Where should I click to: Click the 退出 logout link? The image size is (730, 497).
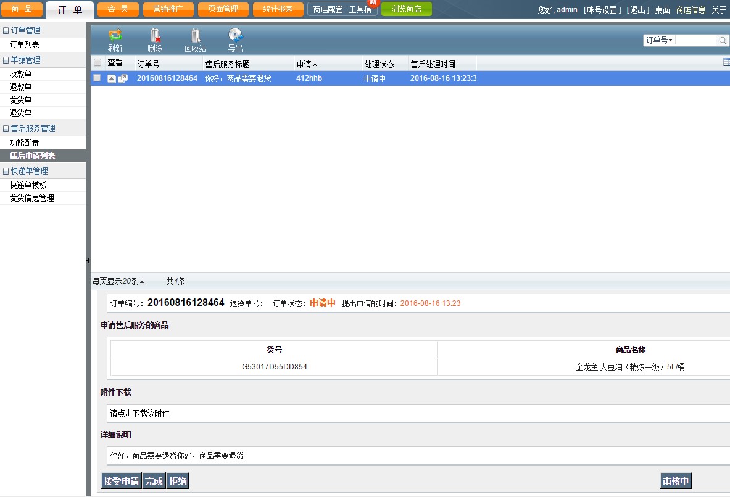(638, 10)
